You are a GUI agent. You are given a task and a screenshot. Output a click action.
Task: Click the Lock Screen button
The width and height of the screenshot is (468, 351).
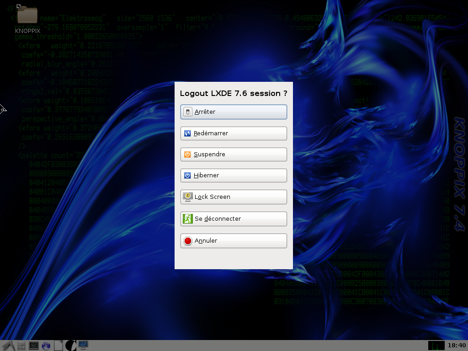(x=234, y=197)
